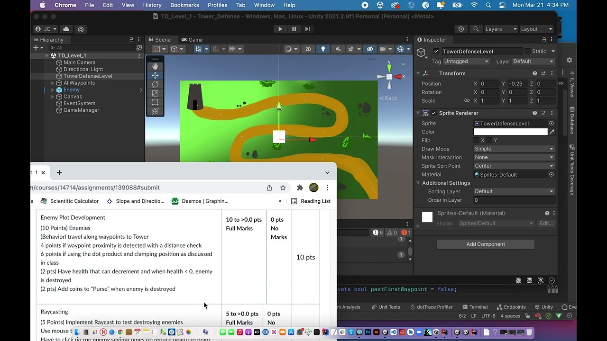
Task: Click the Play button
Action: pos(280,29)
